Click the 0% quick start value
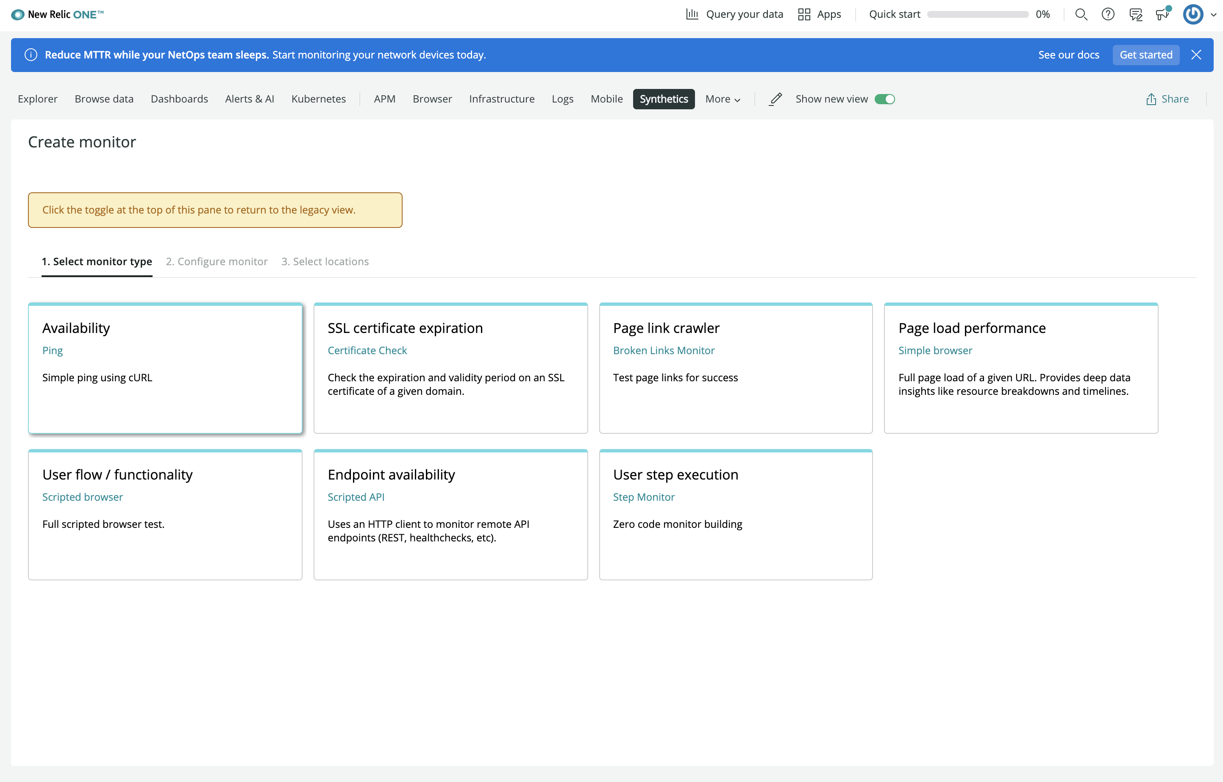The height and width of the screenshot is (782, 1223). [x=1043, y=14]
